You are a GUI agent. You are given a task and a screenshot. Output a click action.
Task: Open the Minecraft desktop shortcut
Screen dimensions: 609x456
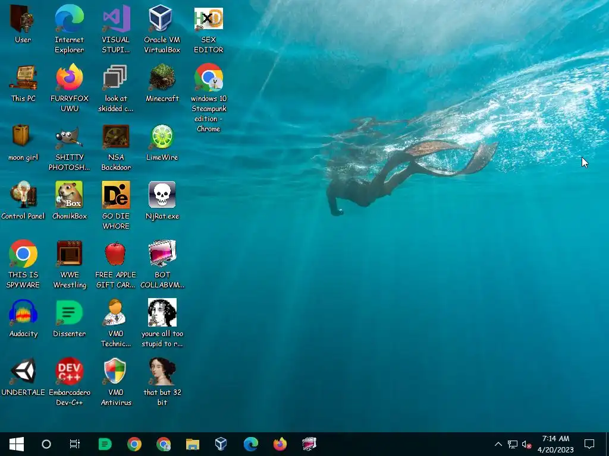tap(162, 83)
